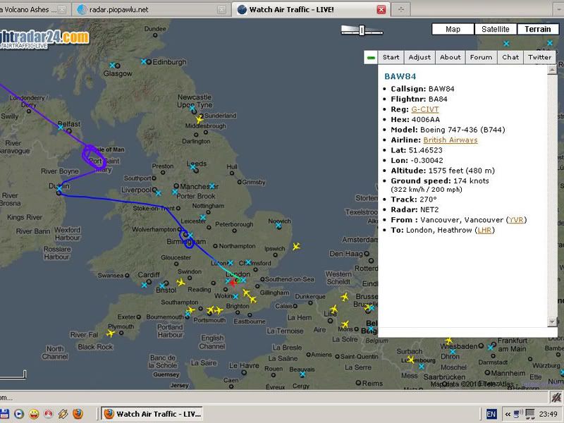The image size is (564, 423).
Task: Select the yellow plane beside Mons
Action: 345,324
